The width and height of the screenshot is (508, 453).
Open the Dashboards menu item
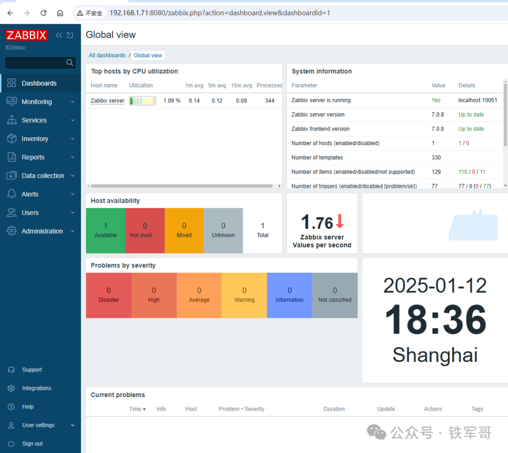pyautogui.click(x=40, y=83)
